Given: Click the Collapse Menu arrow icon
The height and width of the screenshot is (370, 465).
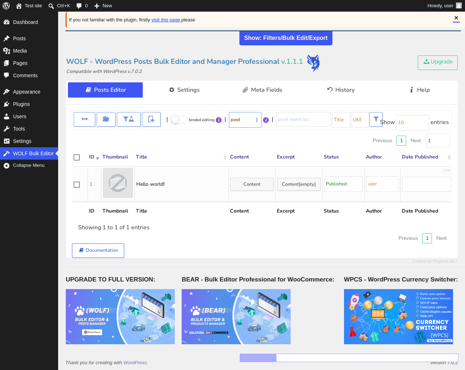Looking at the screenshot, I should tap(7, 165).
